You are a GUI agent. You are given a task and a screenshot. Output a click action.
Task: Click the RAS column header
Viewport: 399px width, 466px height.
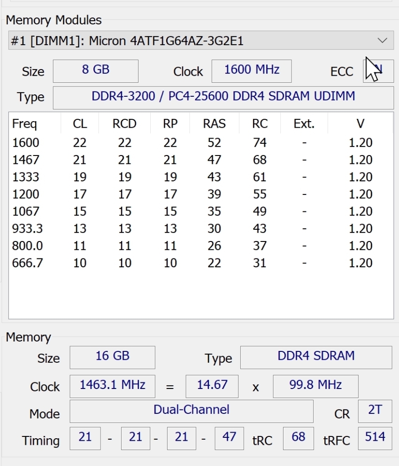tap(214, 124)
